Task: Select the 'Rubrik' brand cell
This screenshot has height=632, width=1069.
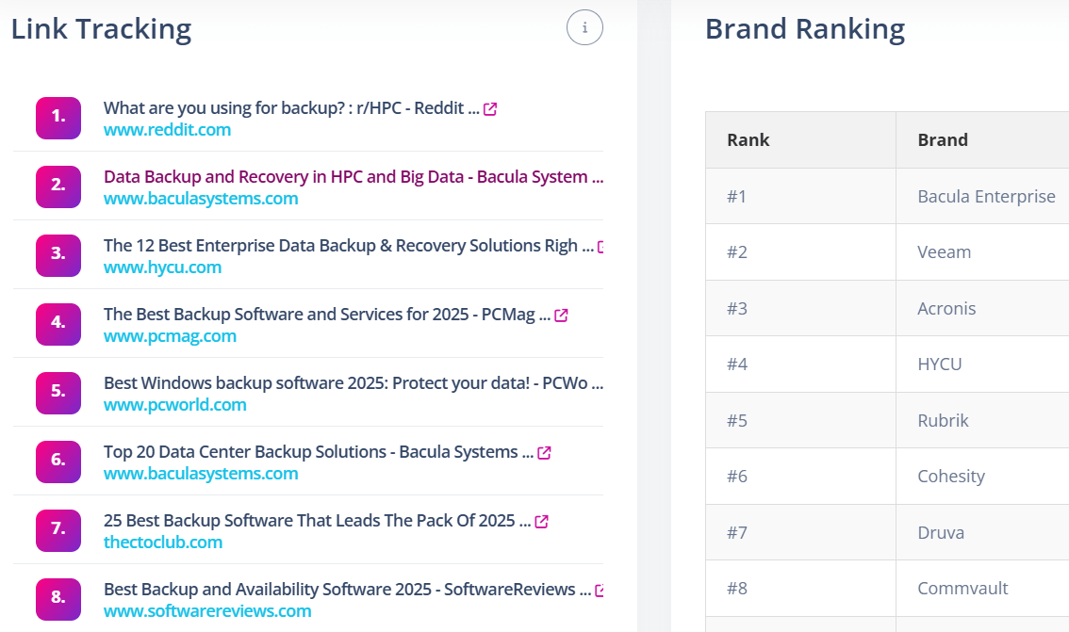Action: coord(982,420)
